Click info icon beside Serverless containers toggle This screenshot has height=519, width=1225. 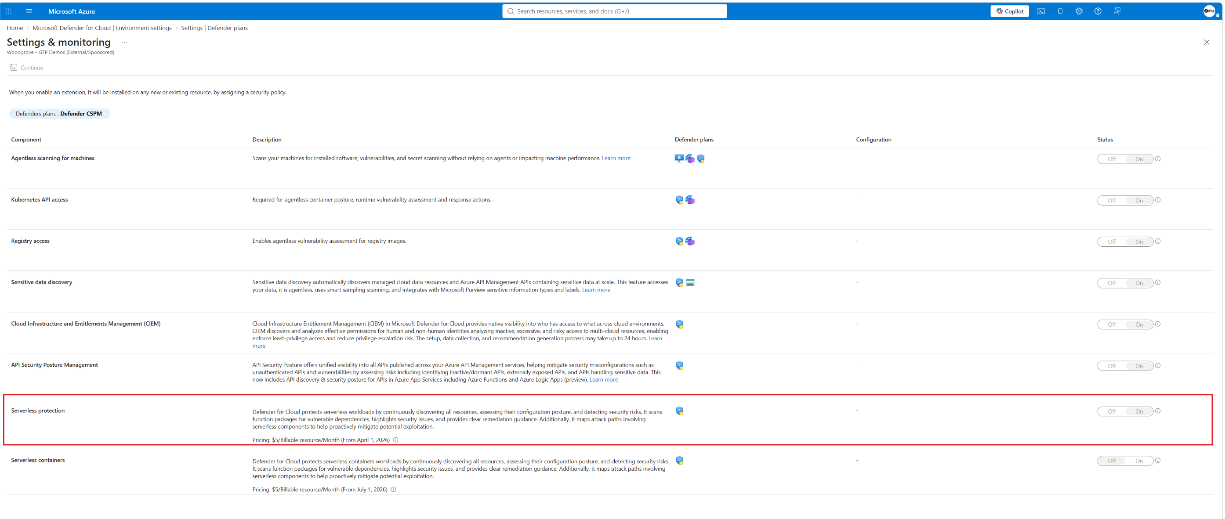(x=1158, y=461)
